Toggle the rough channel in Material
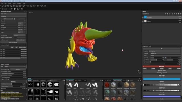This screenshot has width=182, height=102. pyautogui.click(x=162, y=69)
